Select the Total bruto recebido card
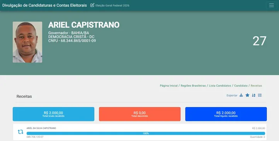Image resolution: width=279 pixels, height=141 pixels. tap(53, 114)
